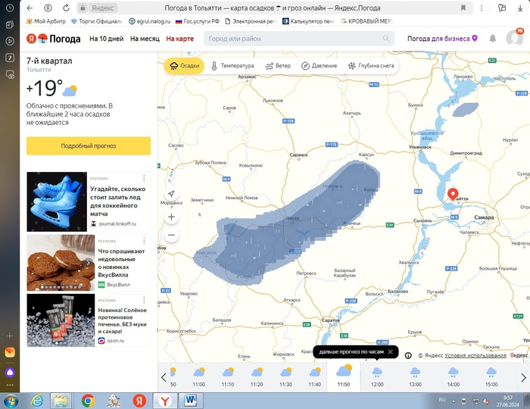Open Internet Explorer from the taskbar

(x=36, y=401)
